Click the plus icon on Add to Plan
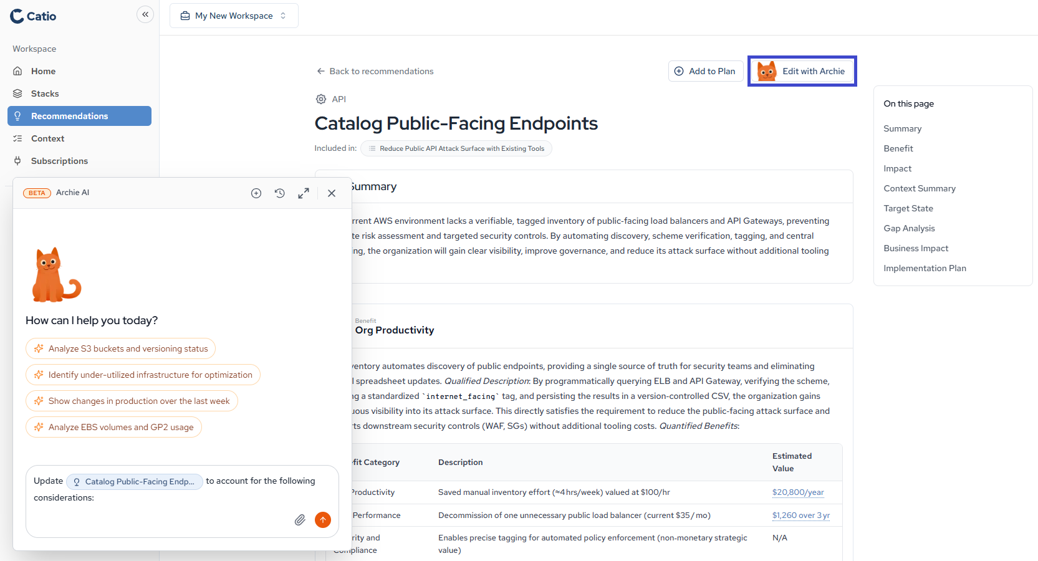The height and width of the screenshot is (561, 1038). 679,71
